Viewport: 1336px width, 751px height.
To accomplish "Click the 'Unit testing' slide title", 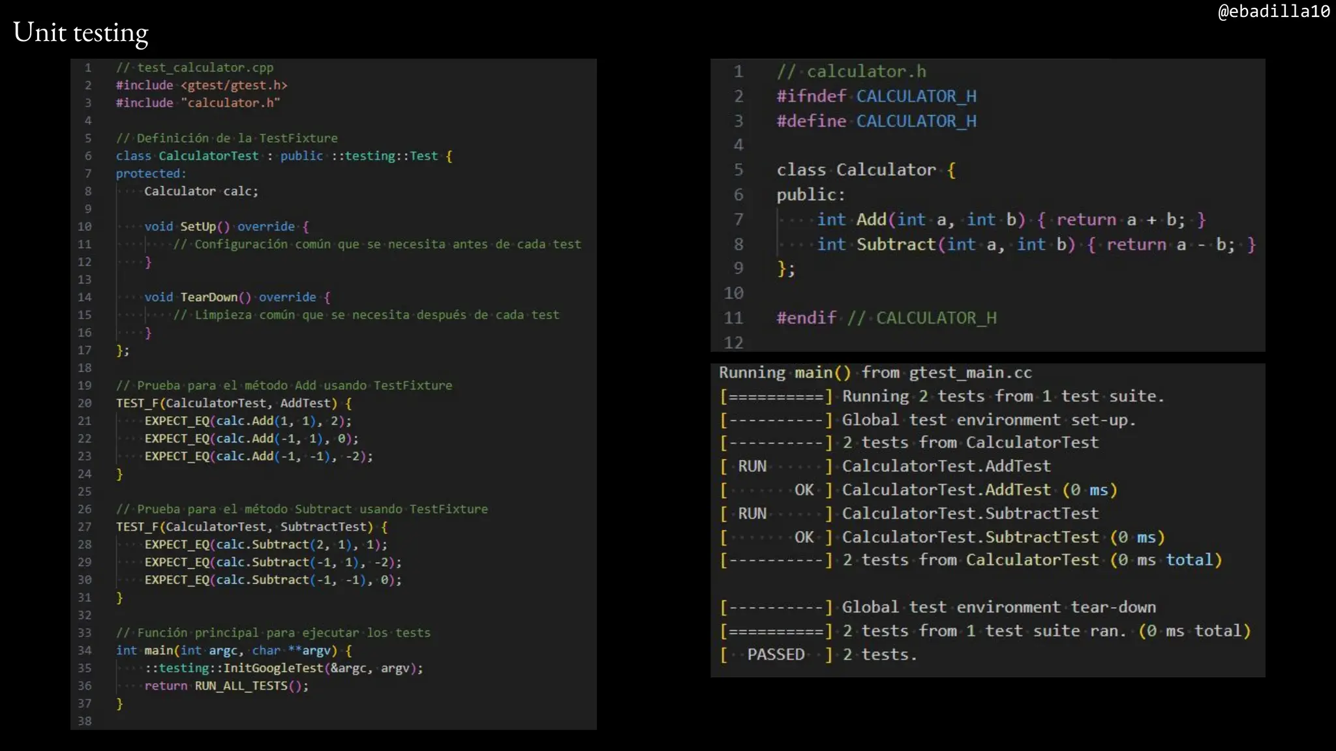I will pos(81,33).
